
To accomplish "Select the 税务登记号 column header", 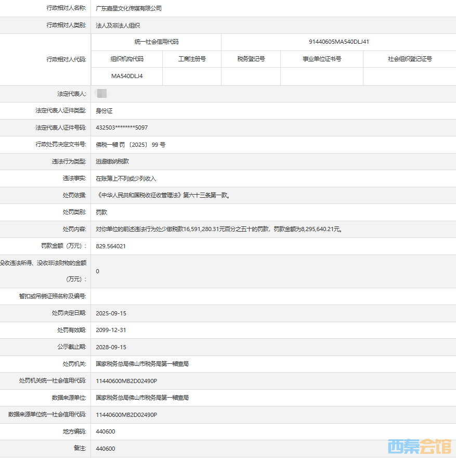I will coord(251,59).
